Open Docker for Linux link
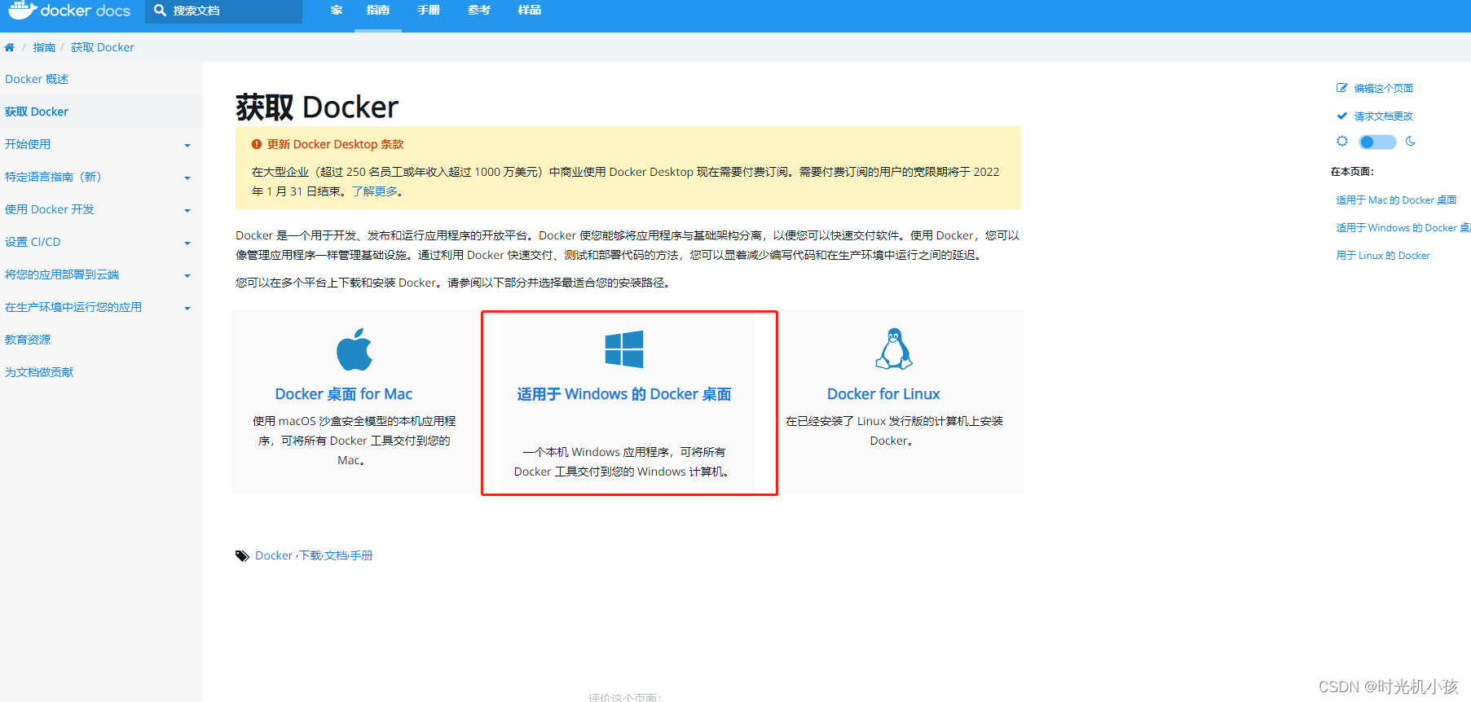Image resolution: width=1471 pixels, height=702 pixels. pyautogui.click(x=883, y=394)
